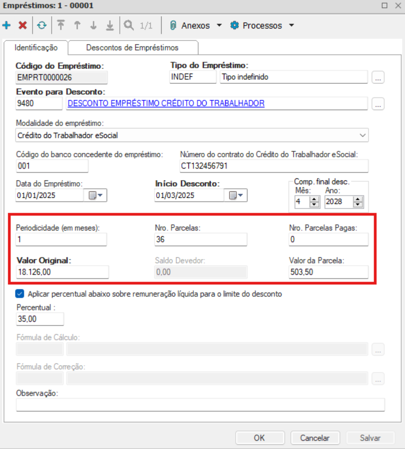
Task: Open the Anexos menu
Action: point(196,25)
